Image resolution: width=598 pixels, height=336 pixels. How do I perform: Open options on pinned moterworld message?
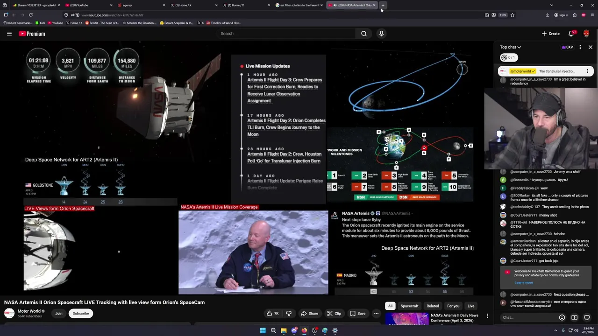pyautogui.click(x=587, y=71)
